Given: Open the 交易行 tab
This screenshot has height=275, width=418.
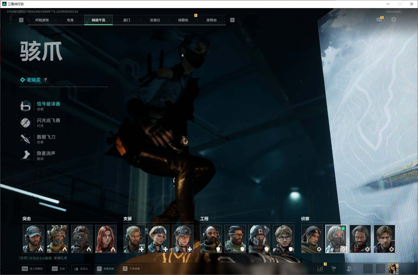Looking at the screenshot, I should 155,20.
